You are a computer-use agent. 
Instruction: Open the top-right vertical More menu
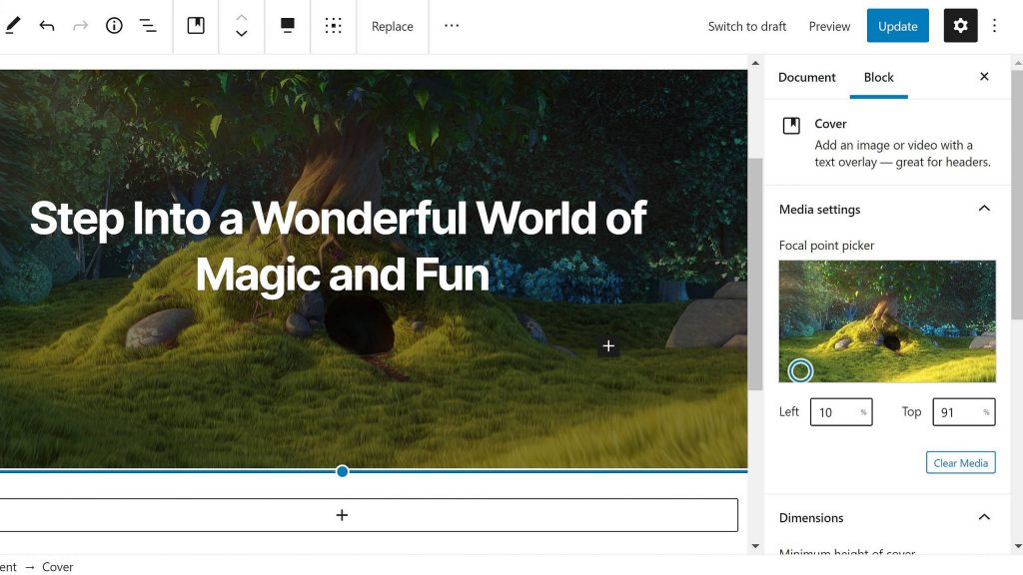coord(994,26)
